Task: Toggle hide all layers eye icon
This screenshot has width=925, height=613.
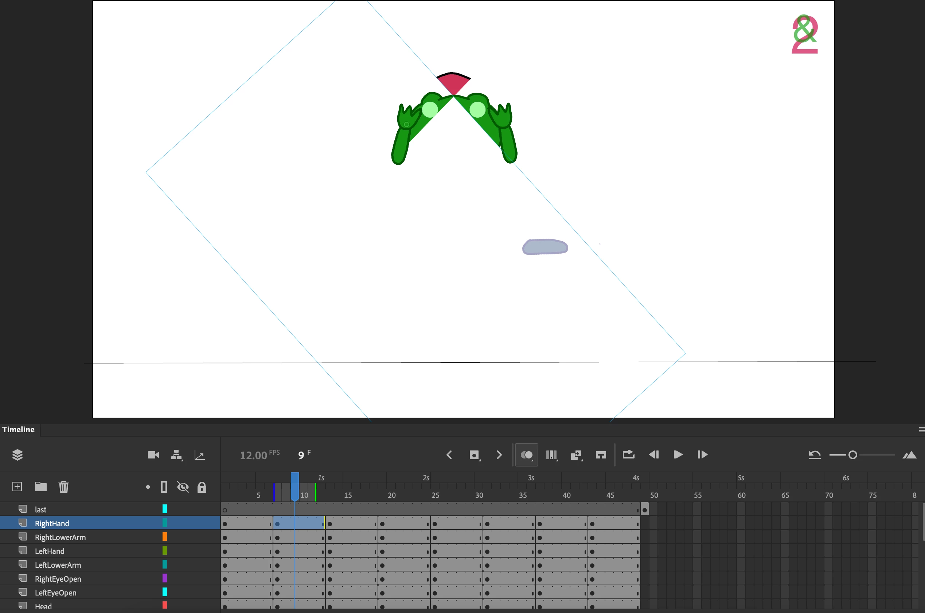Action: click(183, 487)
